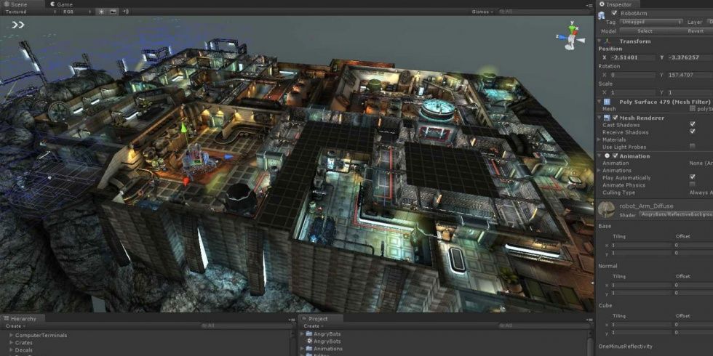Open the Hierarchy panel options menu icon
The image size is (713, 356).
pyautogui.click(x=292, y=319)
